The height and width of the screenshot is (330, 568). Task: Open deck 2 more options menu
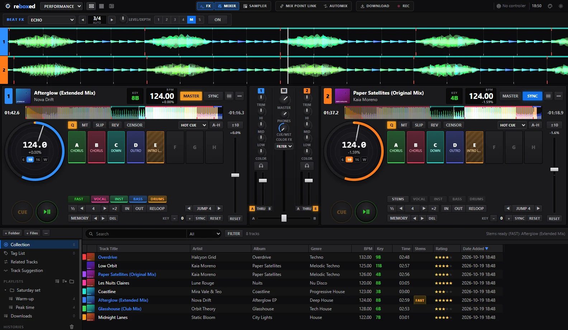[559, 96]
